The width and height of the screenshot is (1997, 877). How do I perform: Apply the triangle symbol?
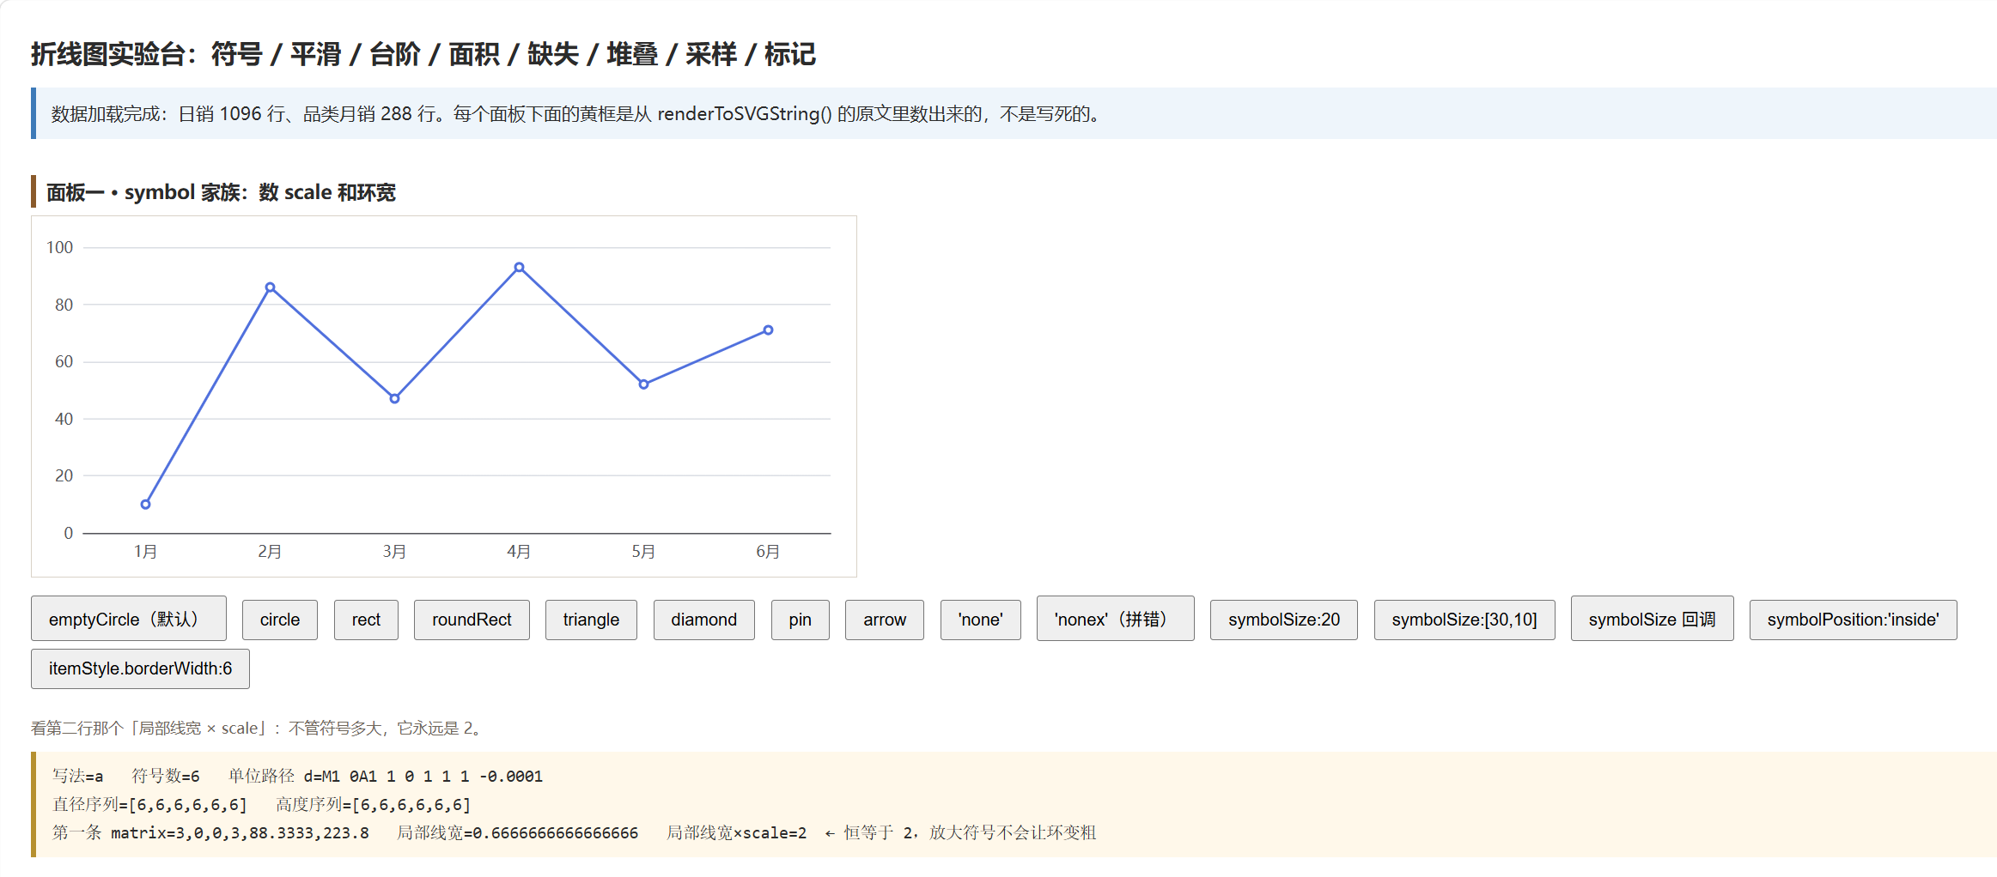[591, 620]
